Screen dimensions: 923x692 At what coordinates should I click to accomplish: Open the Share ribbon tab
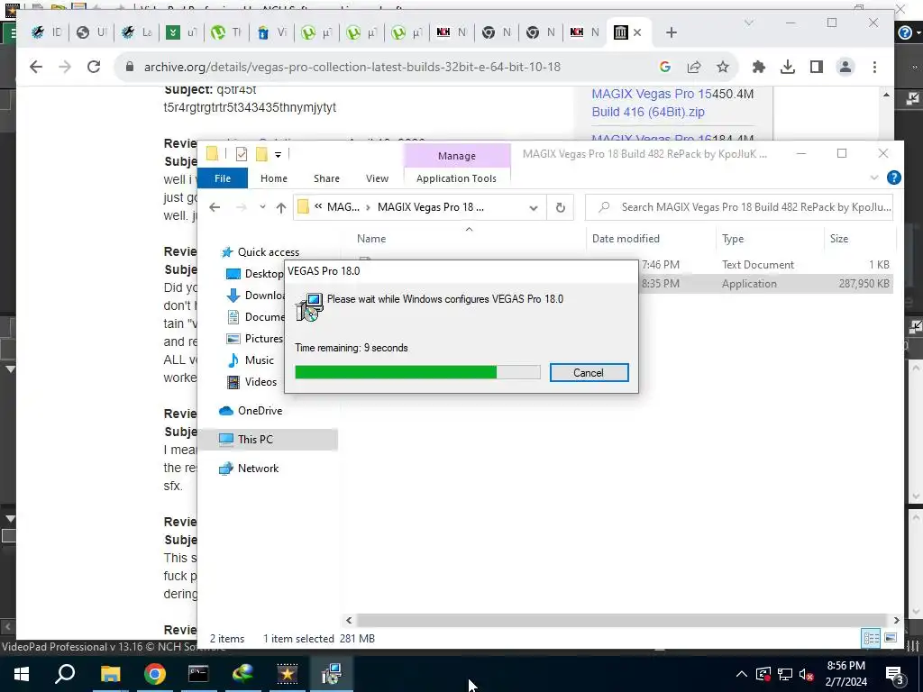[326, 178]
